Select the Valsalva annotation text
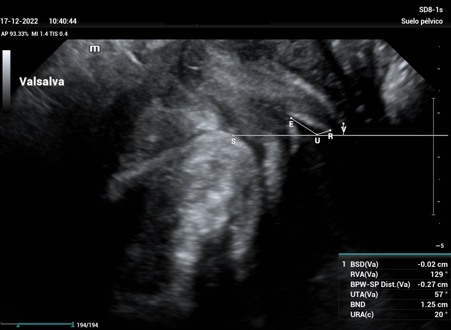Viewport: 451px width, 330px height. [42, 82]
